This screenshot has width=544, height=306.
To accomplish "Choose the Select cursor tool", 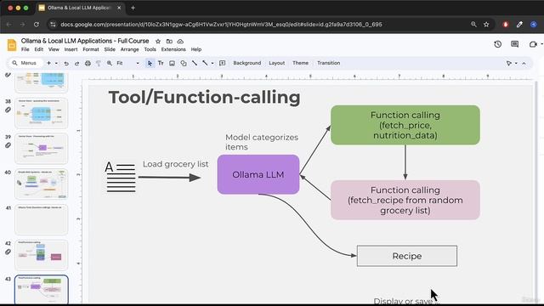I will tap(150, 63).
